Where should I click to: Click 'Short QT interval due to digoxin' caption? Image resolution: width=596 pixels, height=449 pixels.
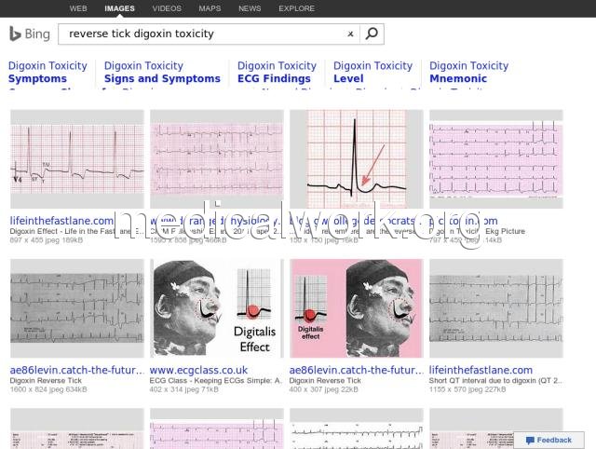coord(495,381)
